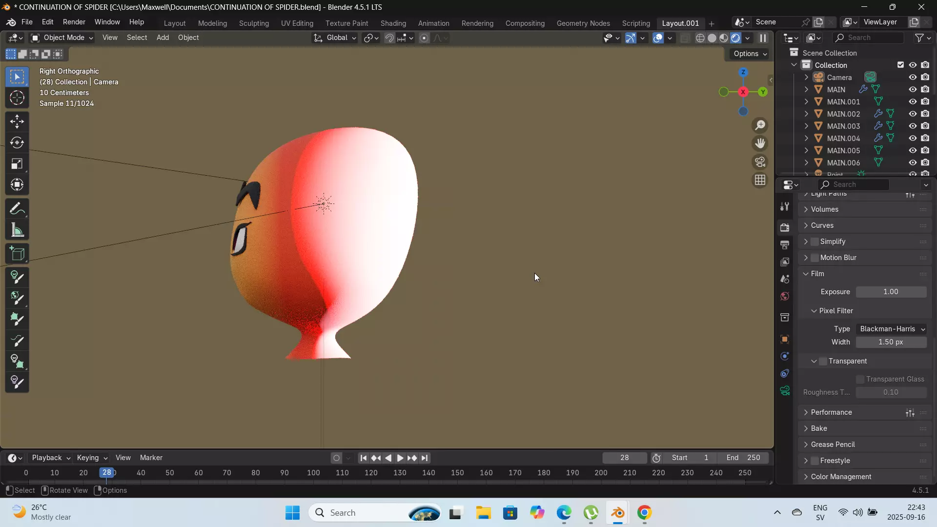Expand the MAIN.002 tree item
This screenshot has width=937, height=527.
pos(806,114)
